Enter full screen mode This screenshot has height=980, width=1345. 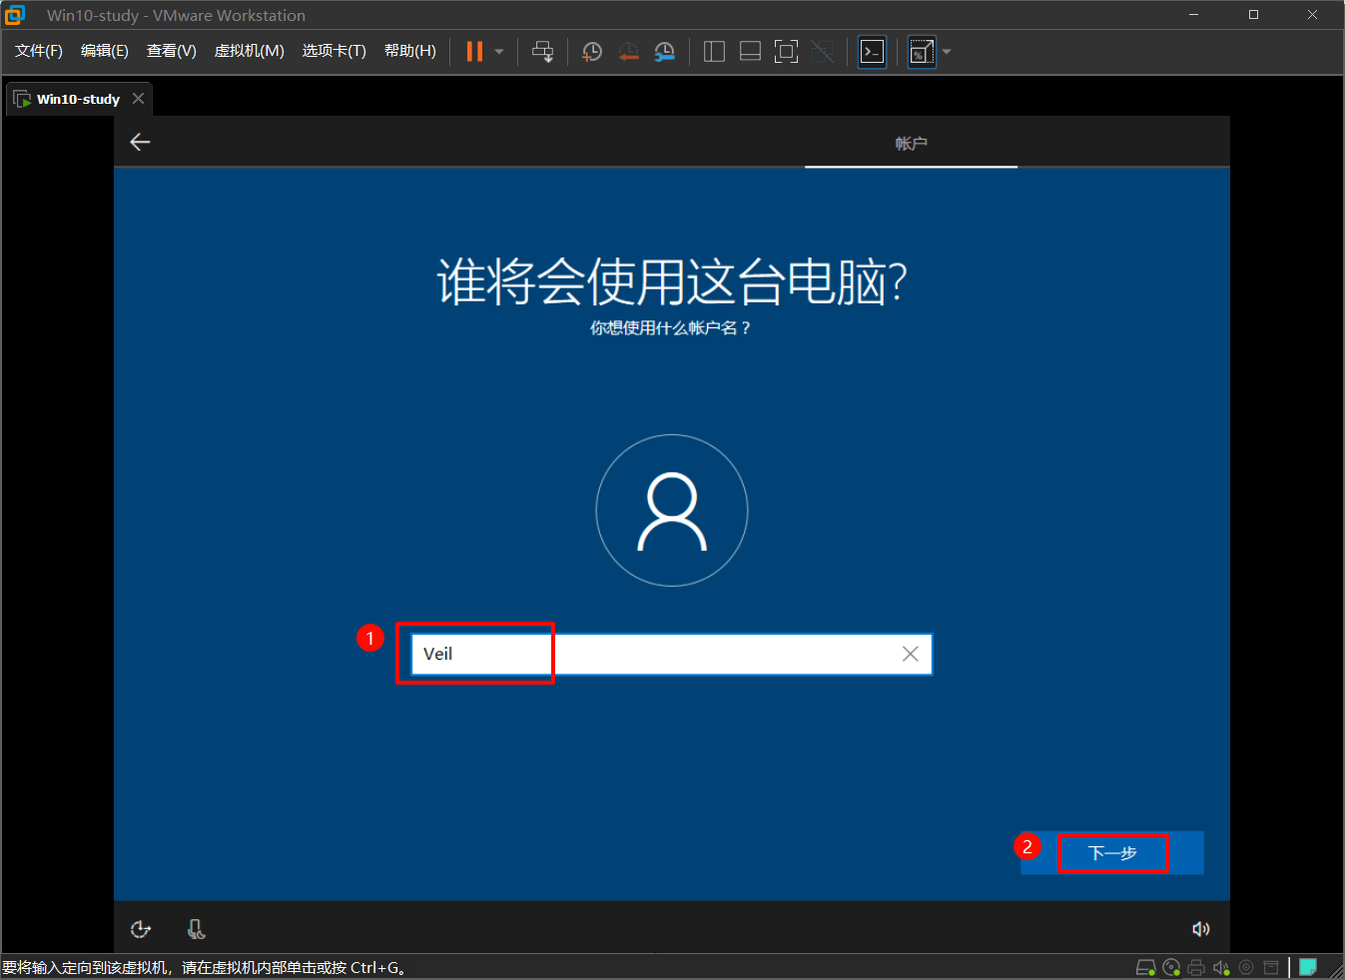786,52
